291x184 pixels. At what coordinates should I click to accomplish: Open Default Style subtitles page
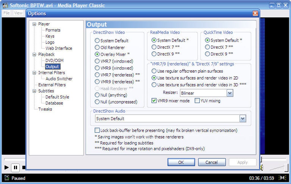click(x=57, y=97)
